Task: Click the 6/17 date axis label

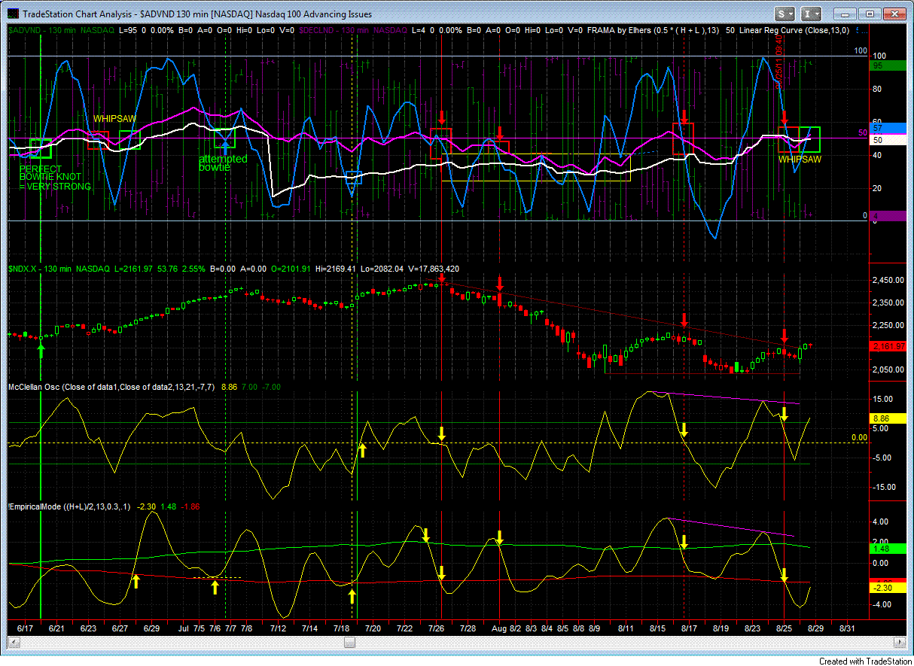Action: 25,628
